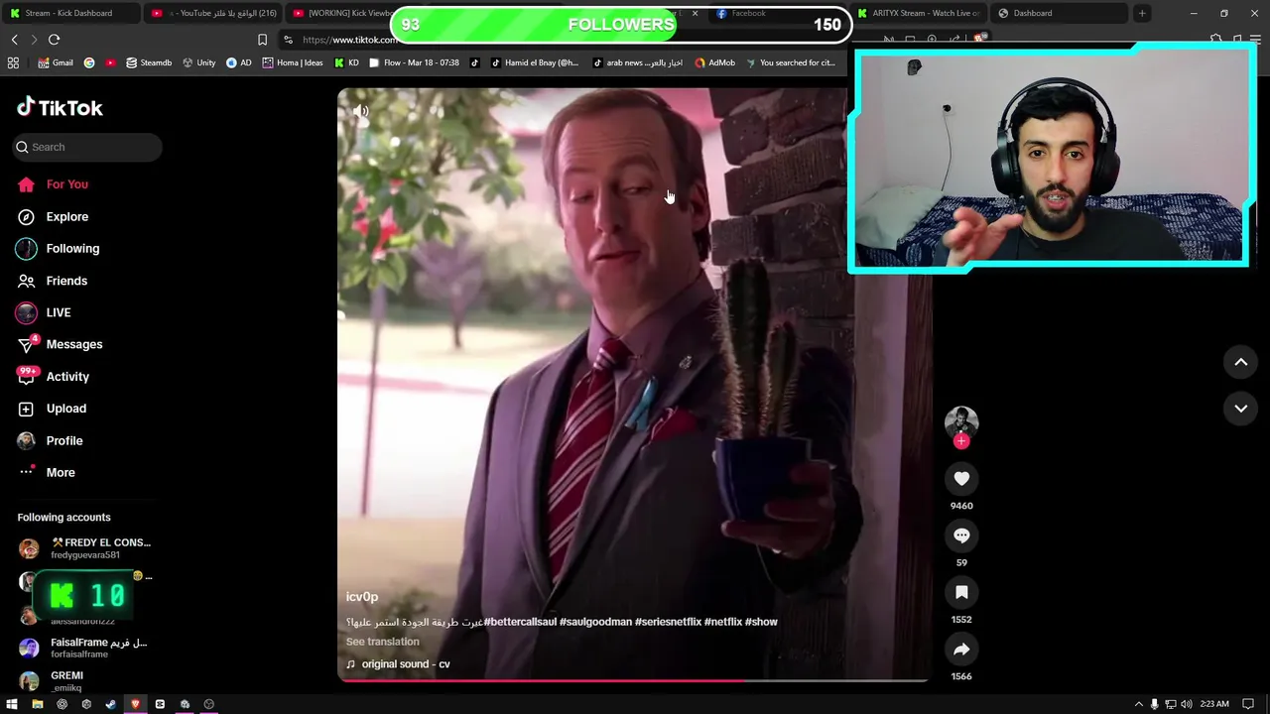Open the Windows Start menu
This screenshot has width=1270, height=714.
pos(12,704)
